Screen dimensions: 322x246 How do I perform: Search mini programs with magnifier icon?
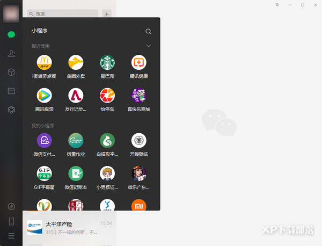click(x=148, y=31)
